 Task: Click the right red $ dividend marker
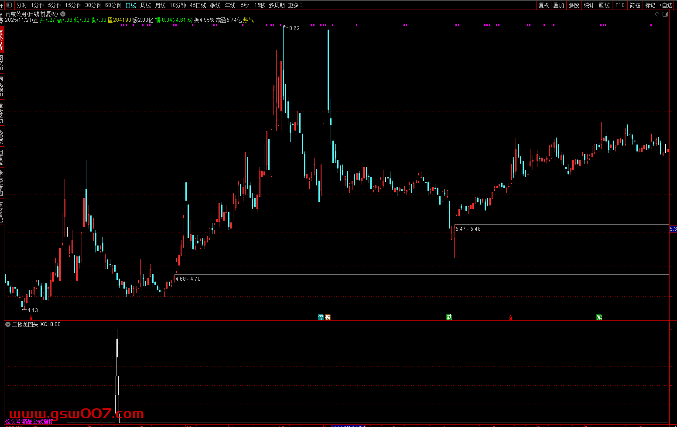(510, 318)
